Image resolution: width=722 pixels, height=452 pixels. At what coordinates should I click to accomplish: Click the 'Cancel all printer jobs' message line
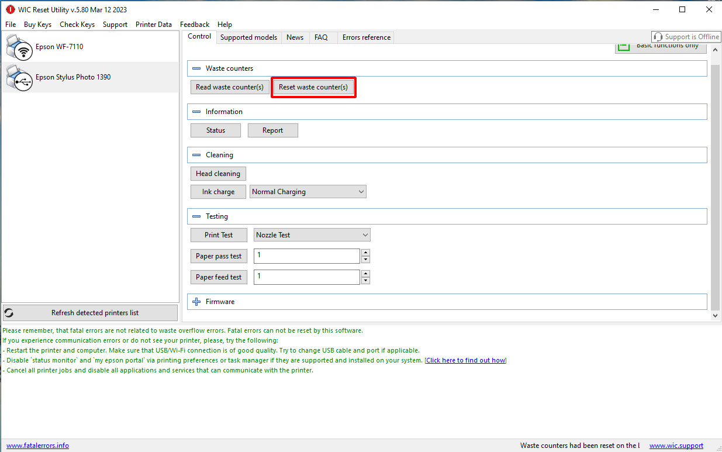coord(158,370)
